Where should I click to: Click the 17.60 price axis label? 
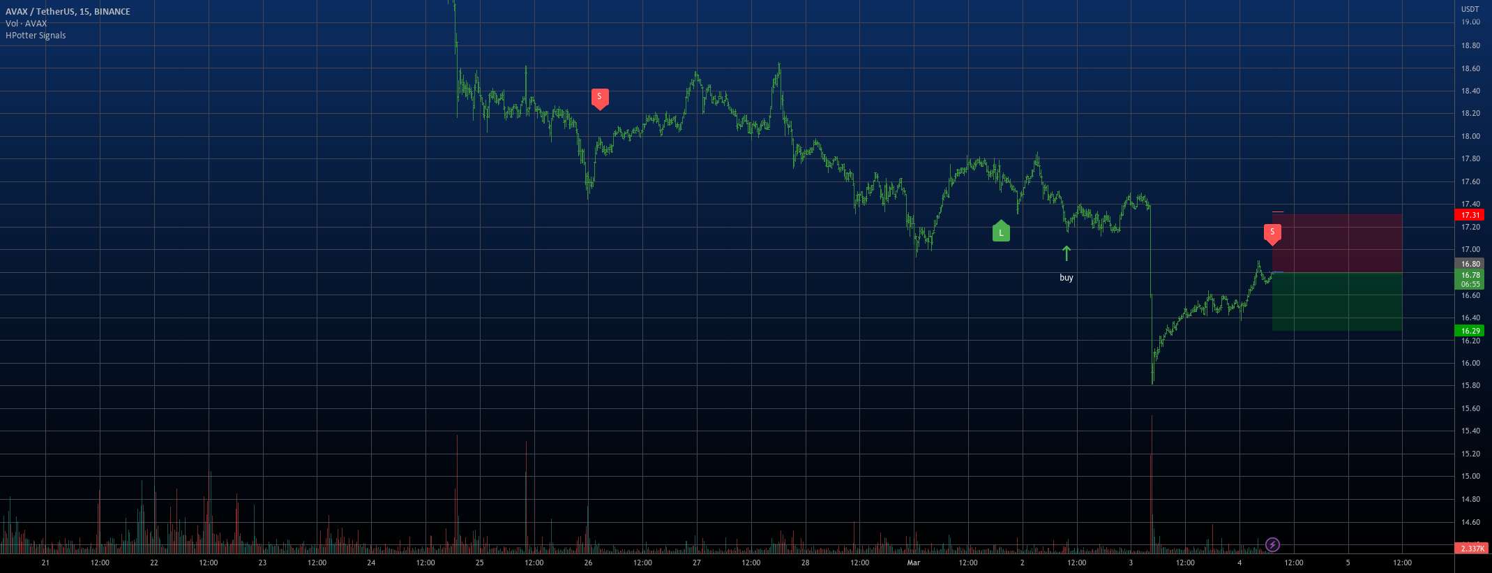click(x=1470, y=181)
